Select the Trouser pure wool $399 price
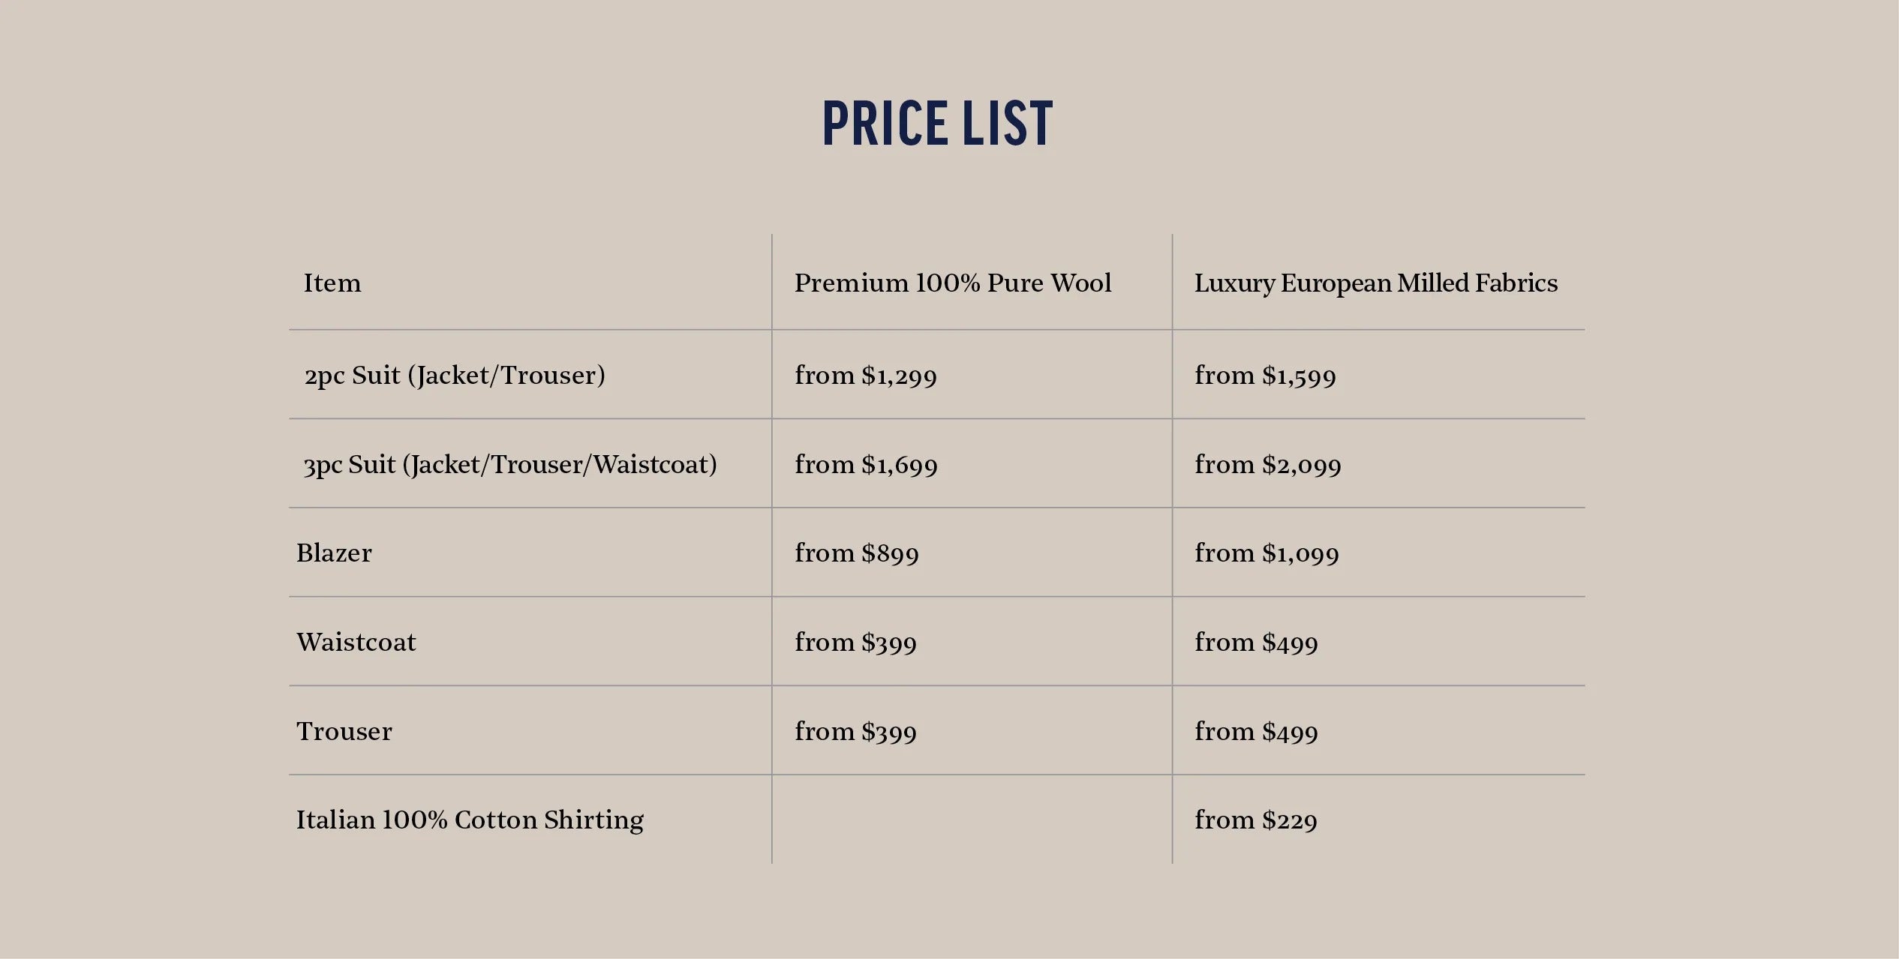Screen dimensions: 1899x959 pyautogui.click(x=856, y=732)
